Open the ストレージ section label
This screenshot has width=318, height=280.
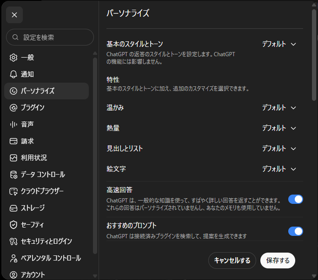click(33, 208)
